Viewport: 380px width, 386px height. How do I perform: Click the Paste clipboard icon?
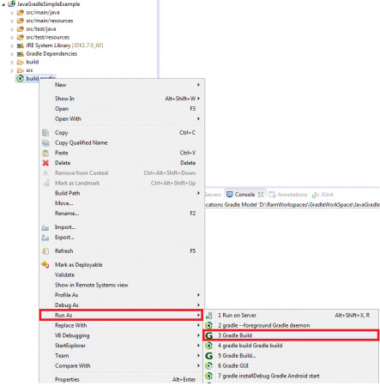point(45,153)
